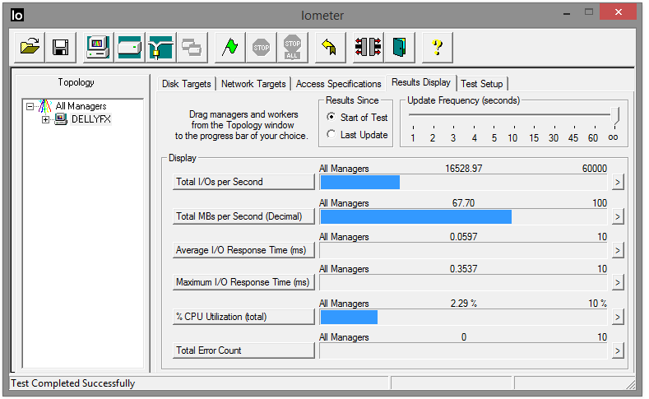Click the DELLYFX computer icon
Image resolution: width=649 pixels, height=399 pixels.
[x=61, y=119]
